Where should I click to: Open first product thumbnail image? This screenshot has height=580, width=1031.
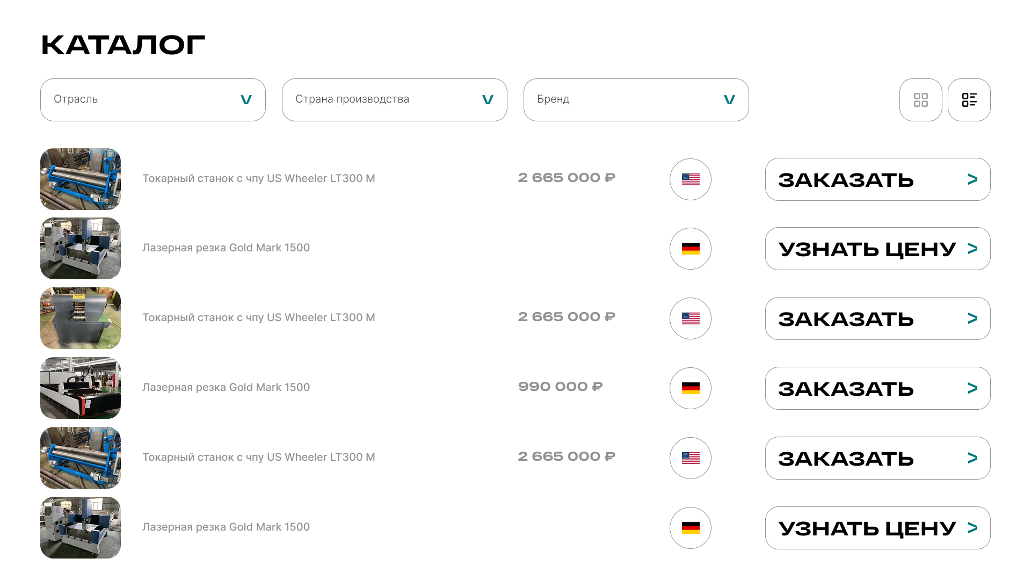(x=81, y=179)
